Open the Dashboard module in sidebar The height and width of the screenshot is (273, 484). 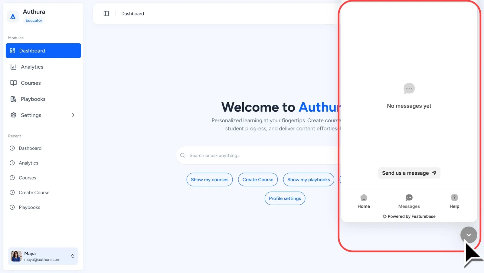[x=43, y=51]
